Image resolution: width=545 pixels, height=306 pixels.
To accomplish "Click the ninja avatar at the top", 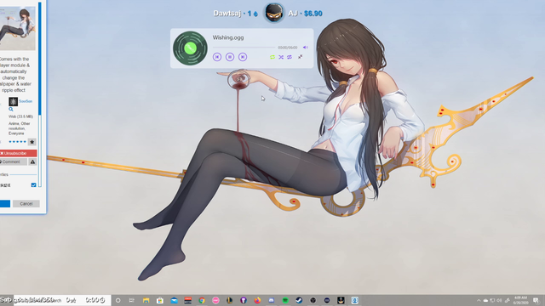I will pos(273,13).
